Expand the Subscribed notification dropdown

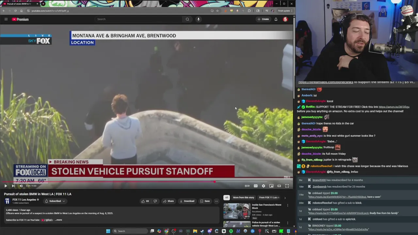point(55,201)
